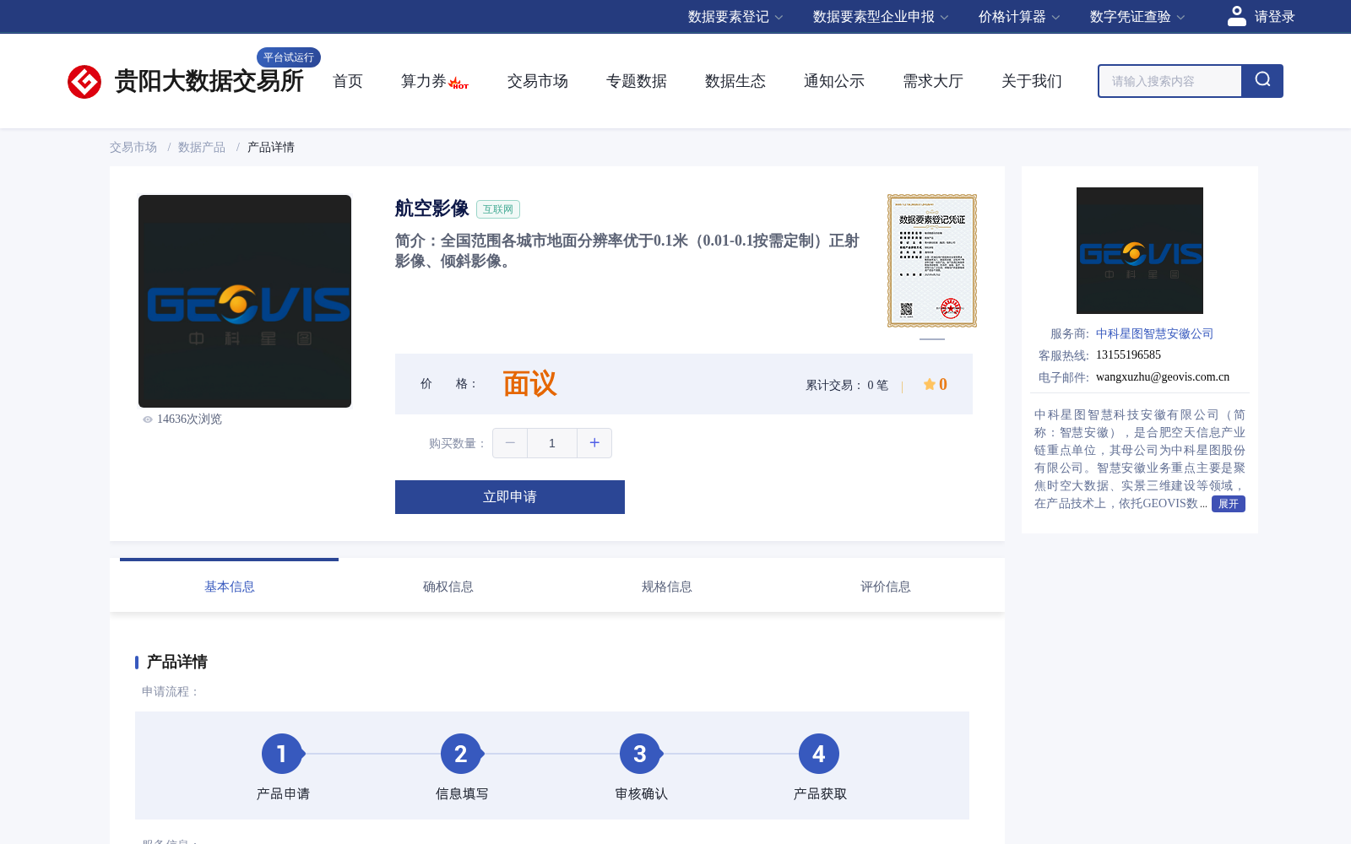The height and width of the screenshot is (844, 1351).
Task: Click step 3 审核确认 circle
Action: coord(640,754)
